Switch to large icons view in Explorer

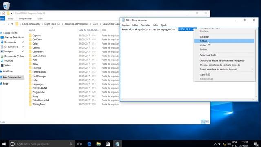[208, 122]
